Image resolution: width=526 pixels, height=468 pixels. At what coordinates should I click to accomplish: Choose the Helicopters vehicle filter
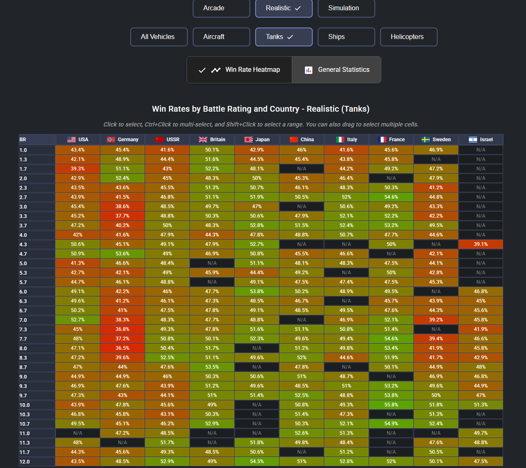click(409, 37)
